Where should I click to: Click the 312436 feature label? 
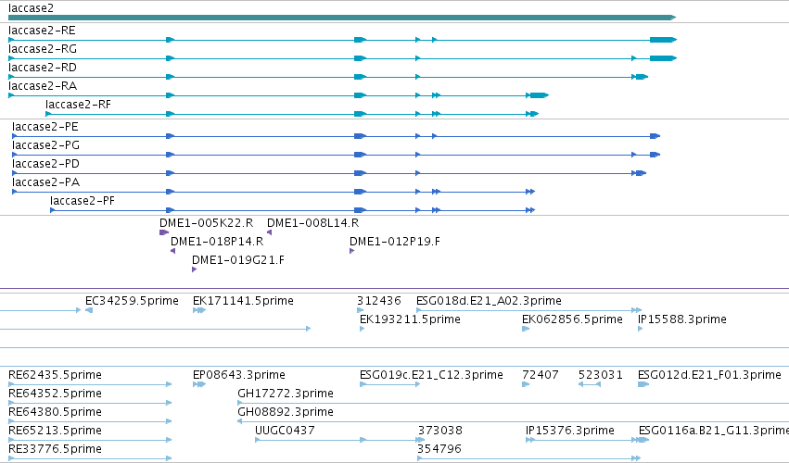tap(379, 301)
